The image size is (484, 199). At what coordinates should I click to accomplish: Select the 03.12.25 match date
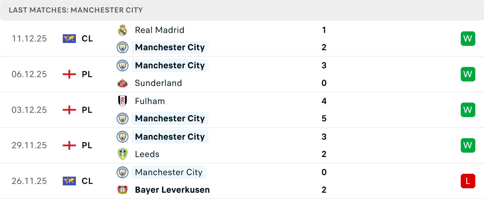click(29, 110)
